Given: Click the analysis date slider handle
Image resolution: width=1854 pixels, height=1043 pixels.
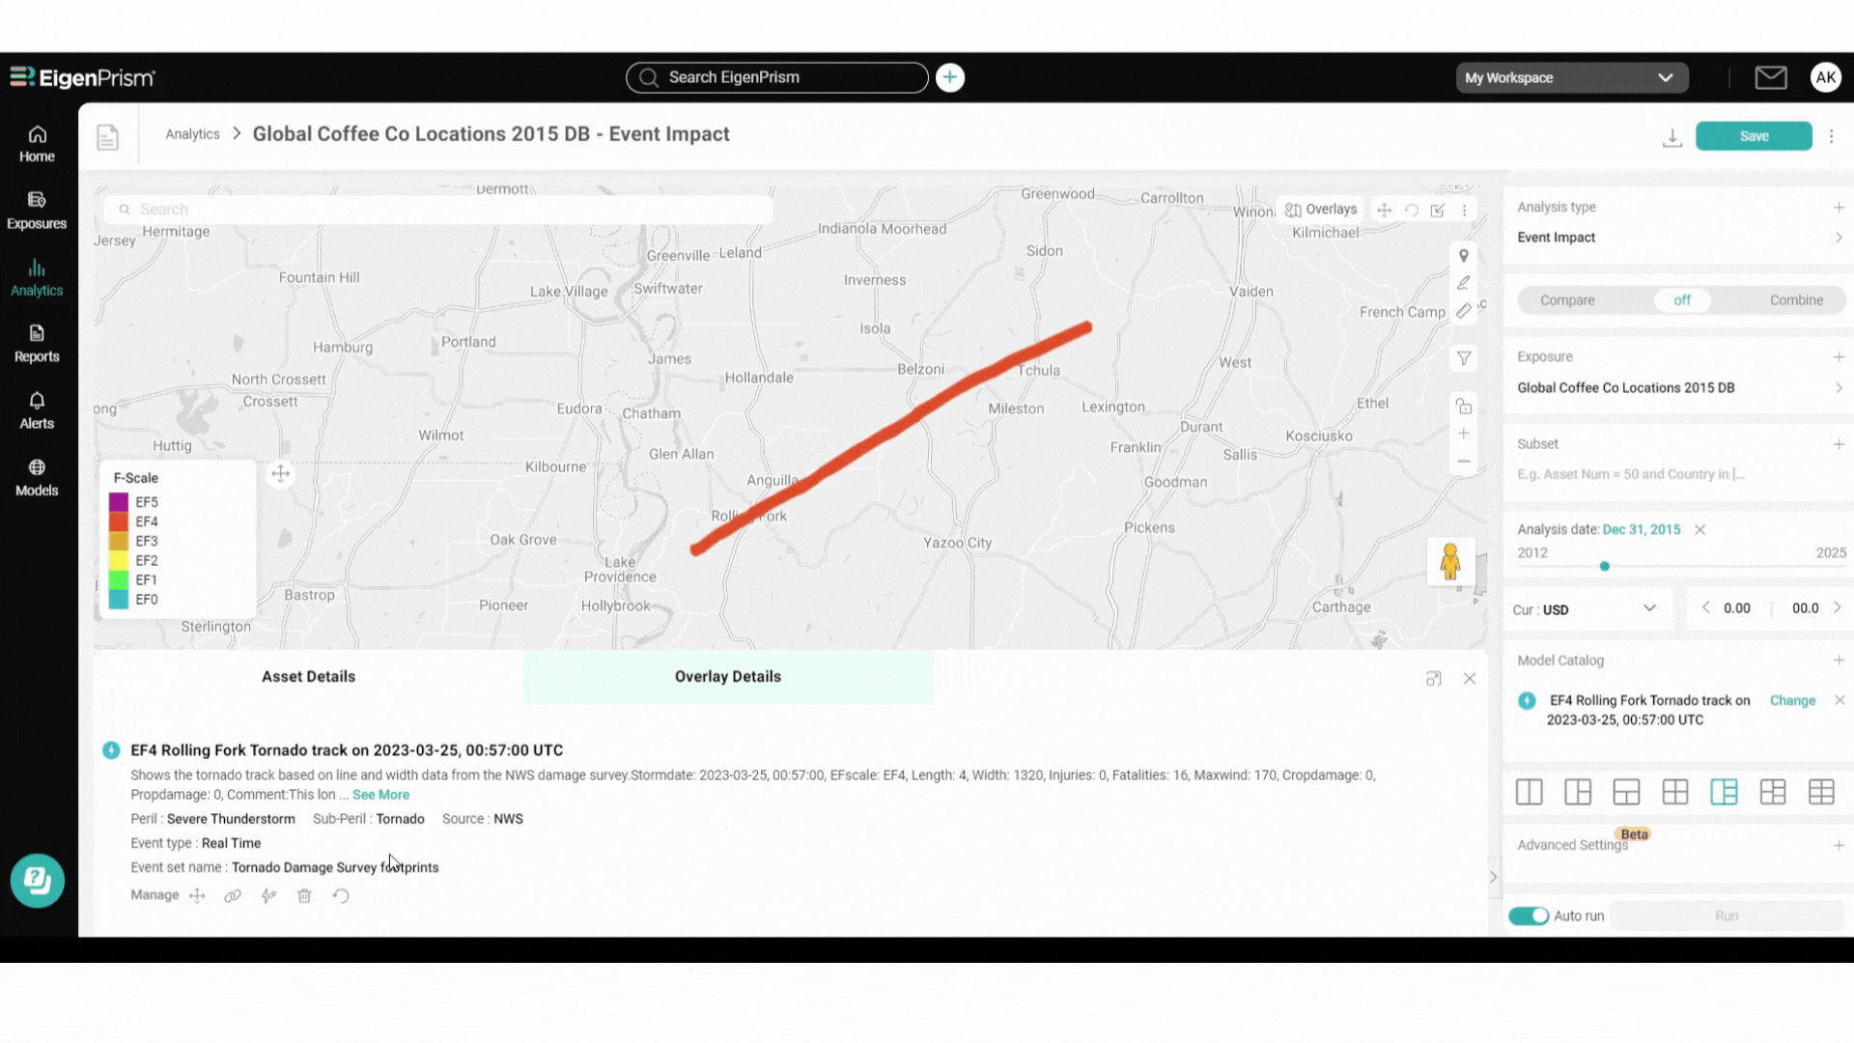Looking at the screenshot, I should [1605, 566].
